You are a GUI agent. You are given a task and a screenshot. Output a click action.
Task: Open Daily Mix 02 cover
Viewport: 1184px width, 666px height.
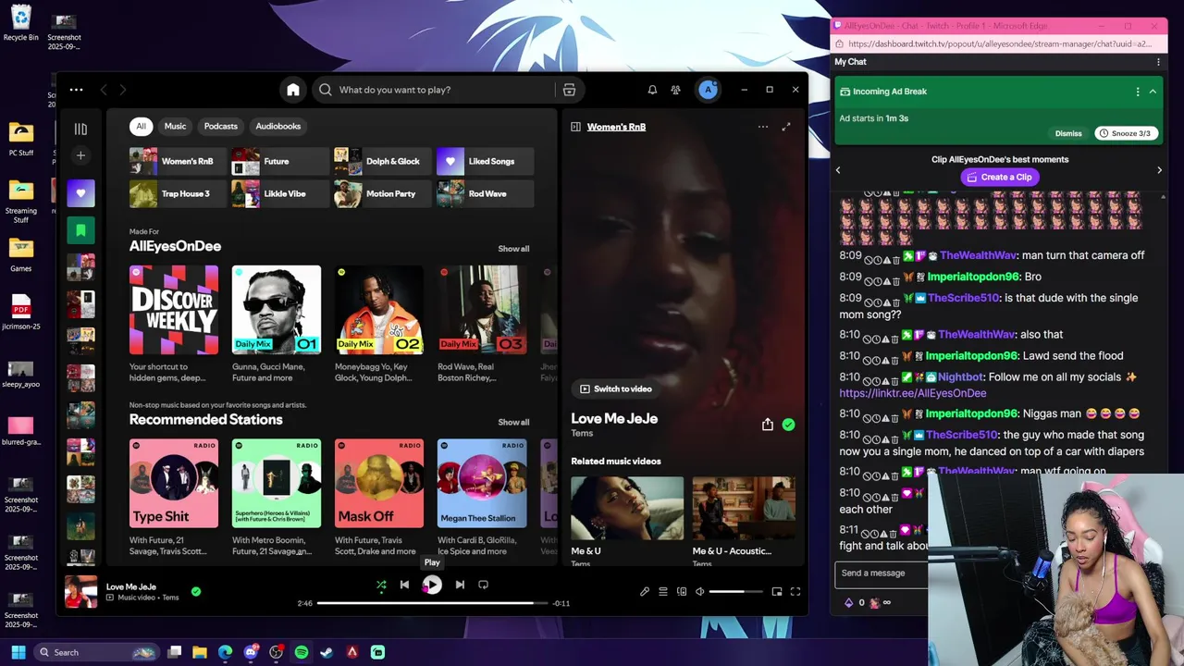tap(379, 310)
